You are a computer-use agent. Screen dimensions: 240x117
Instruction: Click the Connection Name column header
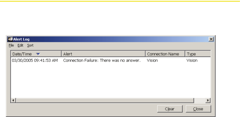click(x=165, y=54)
